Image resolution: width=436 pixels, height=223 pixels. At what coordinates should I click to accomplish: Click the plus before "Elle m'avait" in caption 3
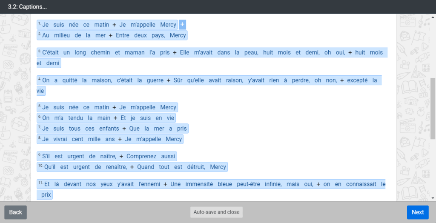tap(175, 53)
